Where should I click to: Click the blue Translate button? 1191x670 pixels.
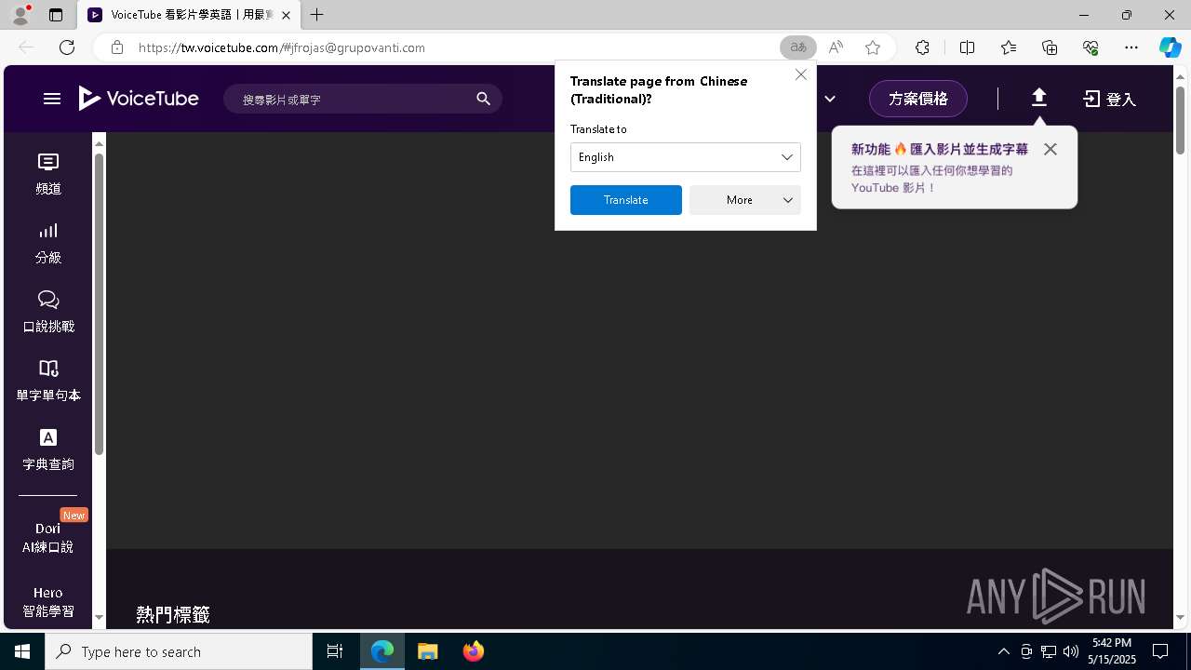626,200
